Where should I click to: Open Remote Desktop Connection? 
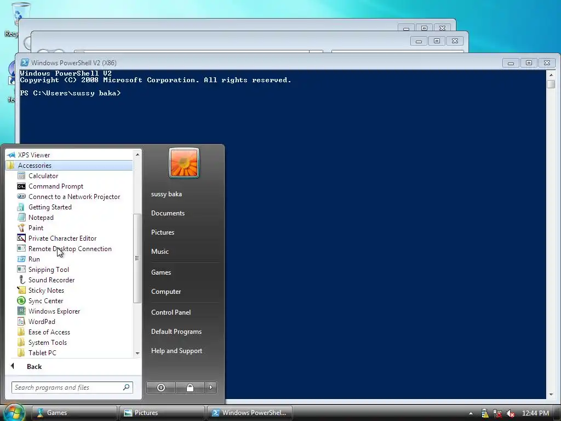coord(70,248)
